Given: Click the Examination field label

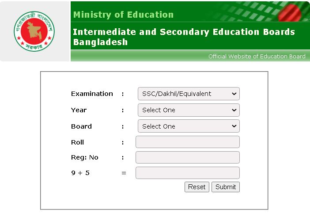Looking at the screenshot, I should 92,94.
